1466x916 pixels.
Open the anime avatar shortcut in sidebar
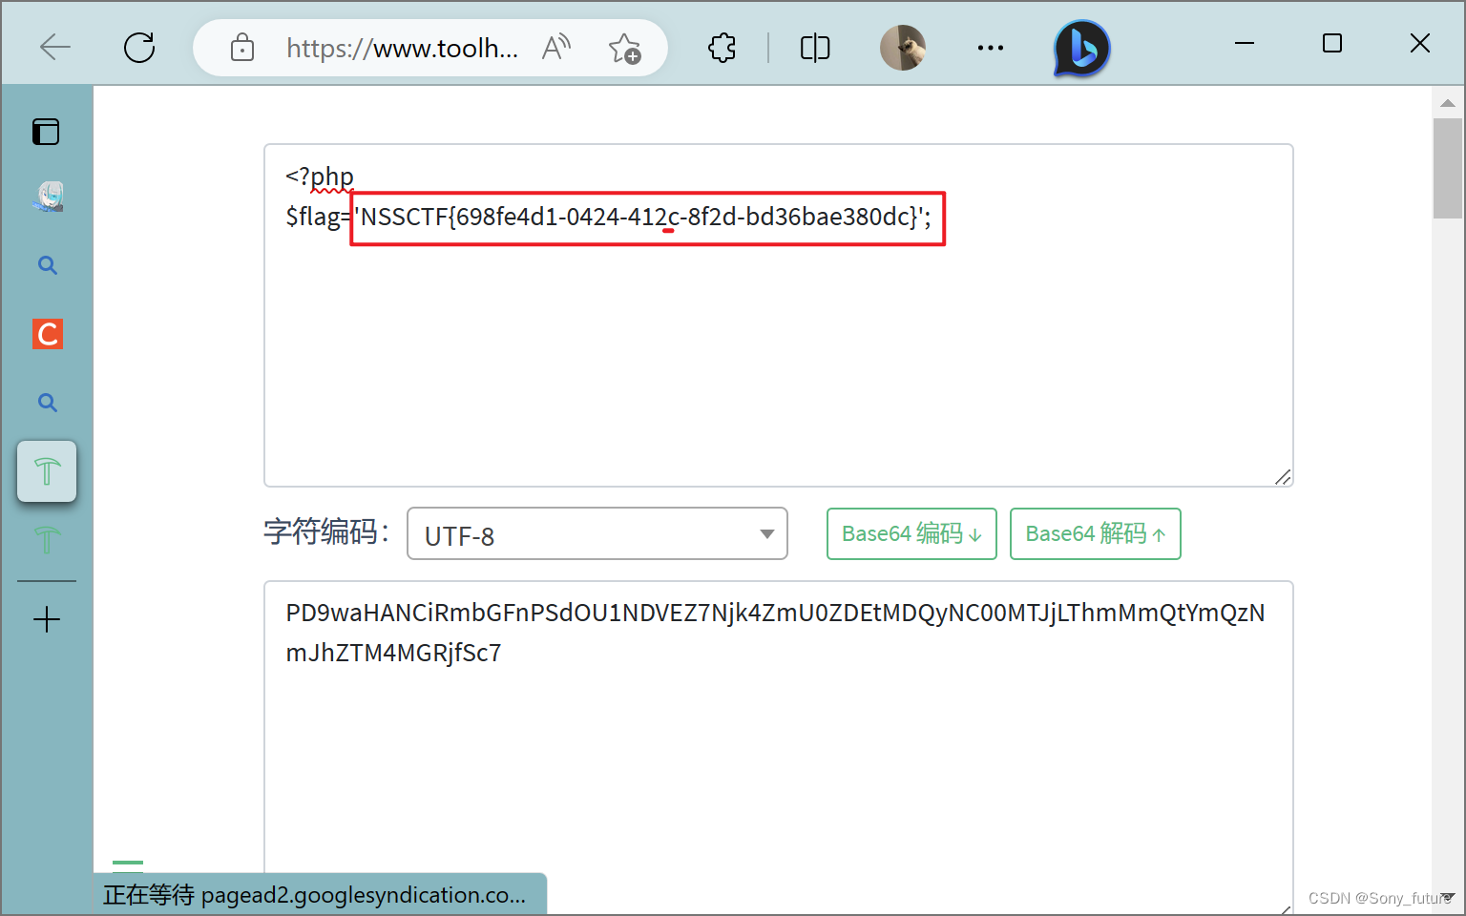[47, 197]
